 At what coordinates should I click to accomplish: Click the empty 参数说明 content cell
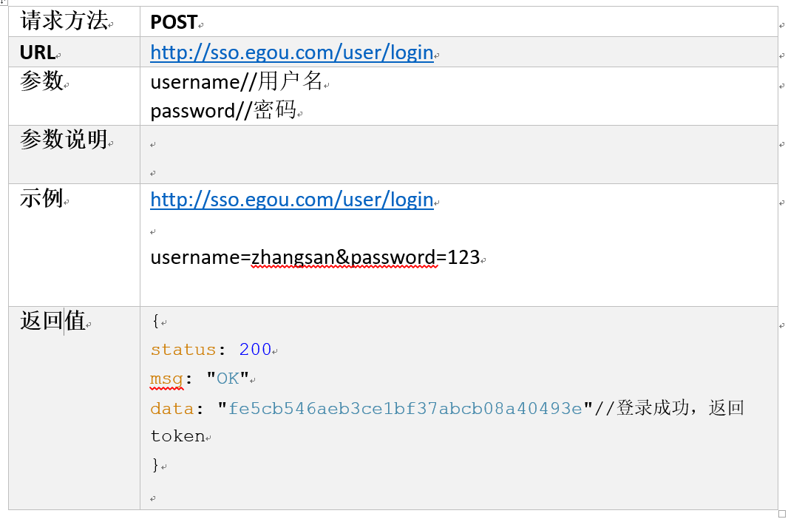pos(459,155)
